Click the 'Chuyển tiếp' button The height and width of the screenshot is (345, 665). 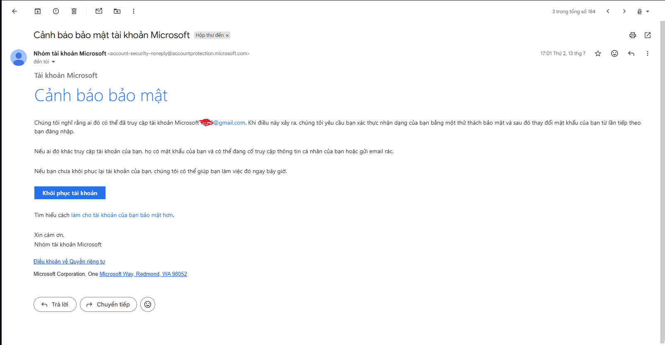[x=108, y=304]
